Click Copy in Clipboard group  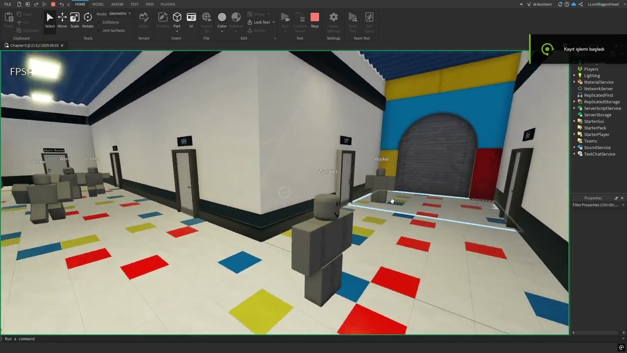(x=24, y=14)
